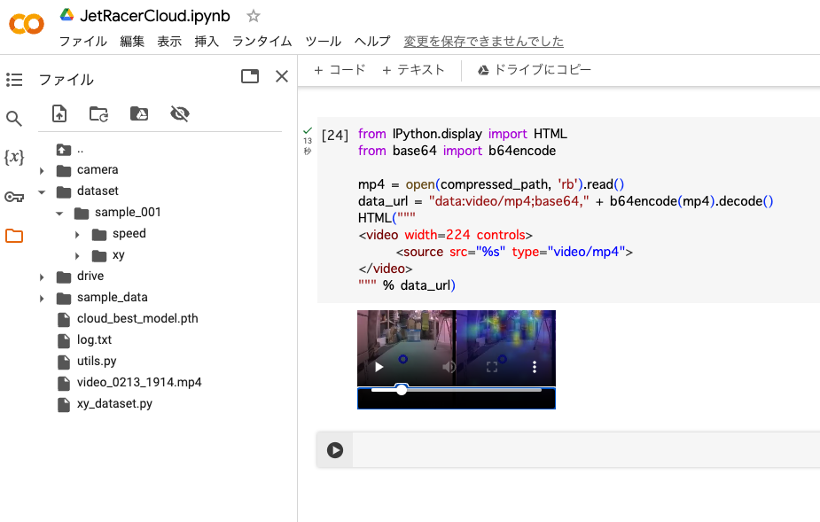
Task: Open the ファイル menu
Action: point(82,42)
